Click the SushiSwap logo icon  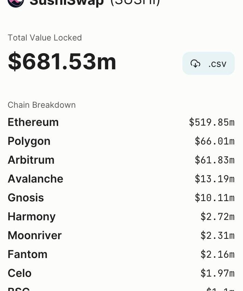coord(16,3)
